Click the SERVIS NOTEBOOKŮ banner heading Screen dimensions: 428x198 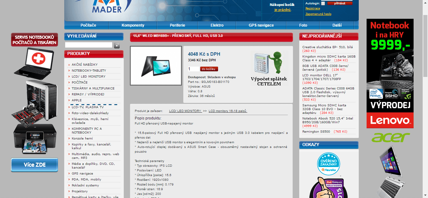tap(34, 40)
